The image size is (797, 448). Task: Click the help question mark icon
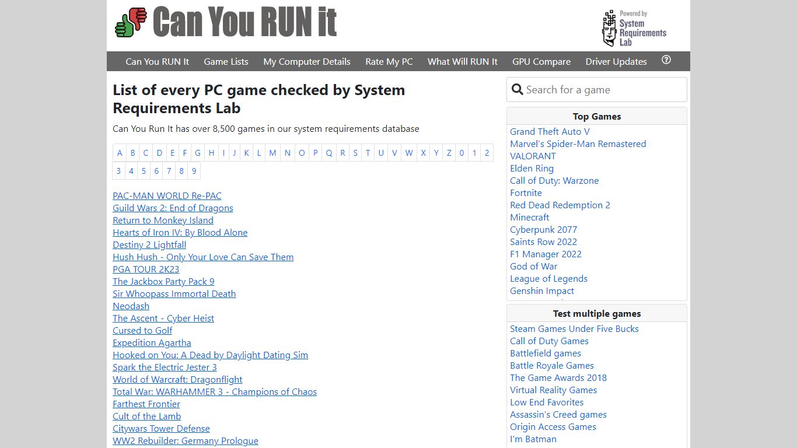(x=666, y=60)
